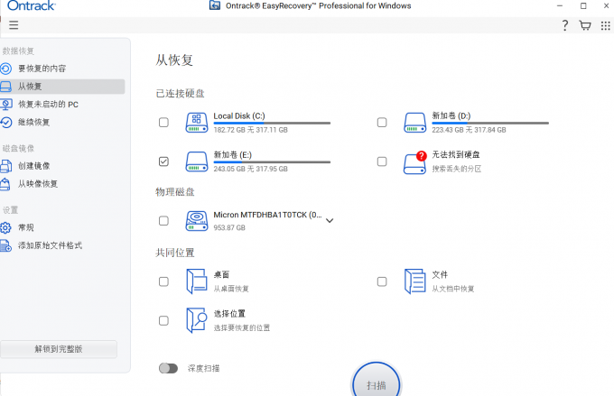Click the 要恢复的内容 sidebar icon
Screen dimensions: 614x396
5,69
